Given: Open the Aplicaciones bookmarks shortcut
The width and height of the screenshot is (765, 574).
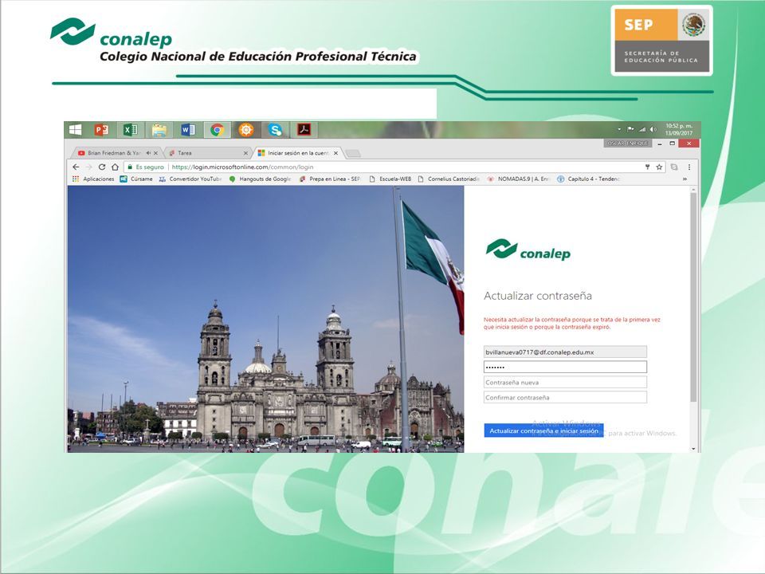Looking at the screenshot, I should [x=93, y=179].
